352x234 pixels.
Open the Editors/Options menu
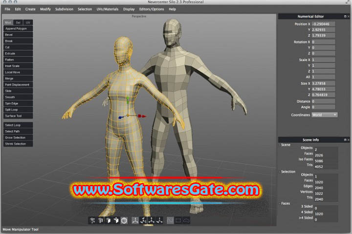[152, 9]
